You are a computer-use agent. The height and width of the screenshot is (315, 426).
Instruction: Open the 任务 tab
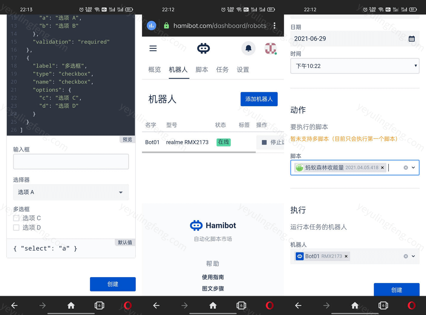222,70
